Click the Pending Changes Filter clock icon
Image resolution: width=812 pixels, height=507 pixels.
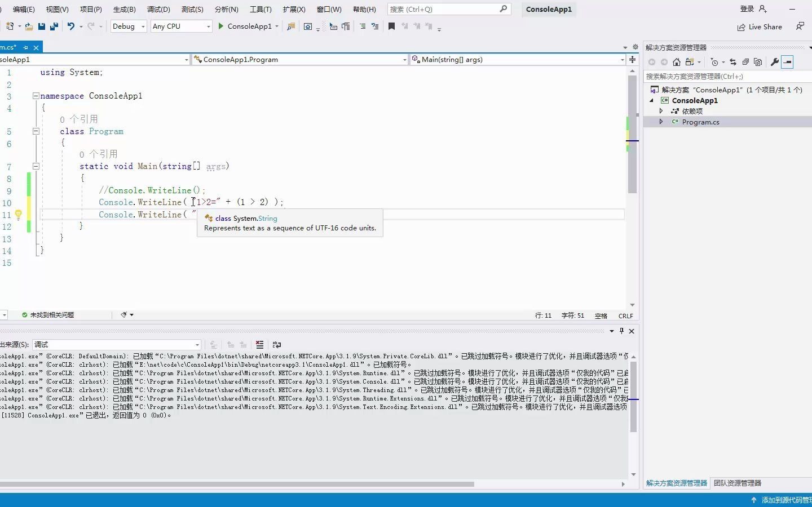(714, 62)
